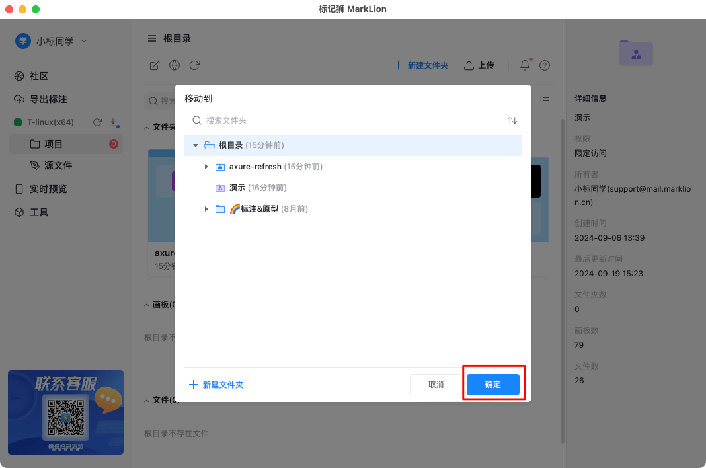The image size is (706, 468).
Task: Collapse the 根目录 tree node
Action: (195, 145)
